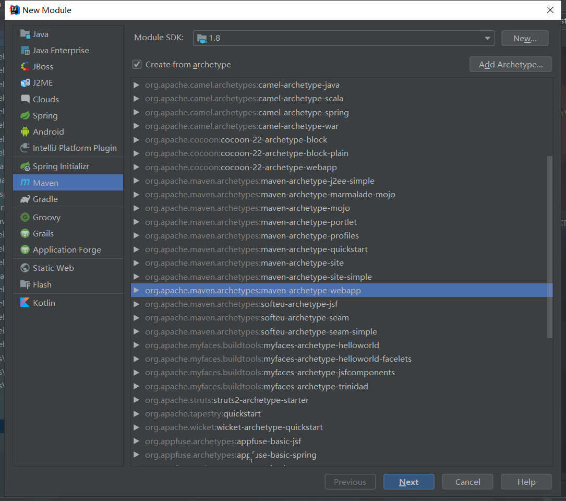
Task: Click the Maven m icon
Action: coord(25,183)
